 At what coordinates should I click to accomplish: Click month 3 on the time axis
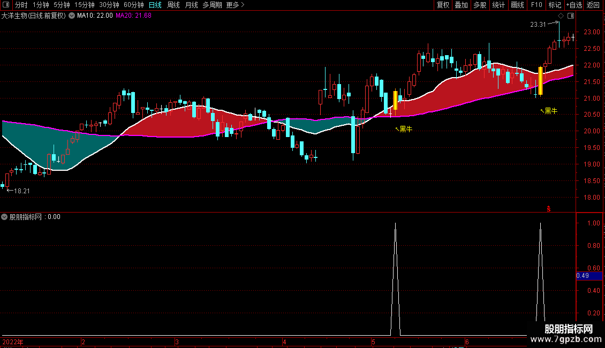click(x=177, y=342)
